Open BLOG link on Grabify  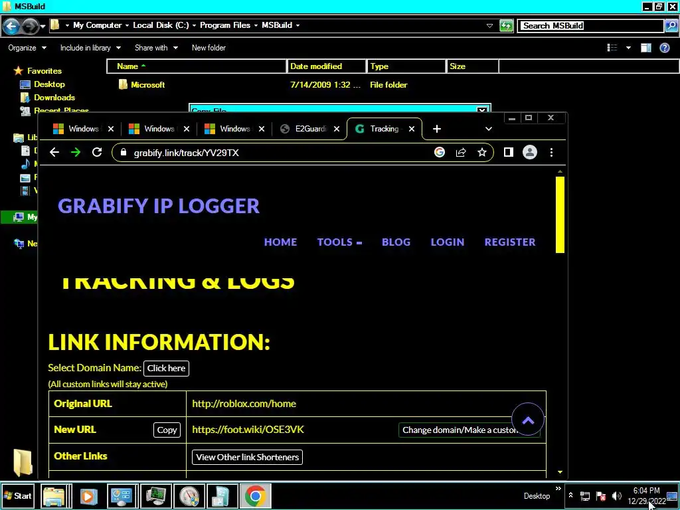coord(396,242)
